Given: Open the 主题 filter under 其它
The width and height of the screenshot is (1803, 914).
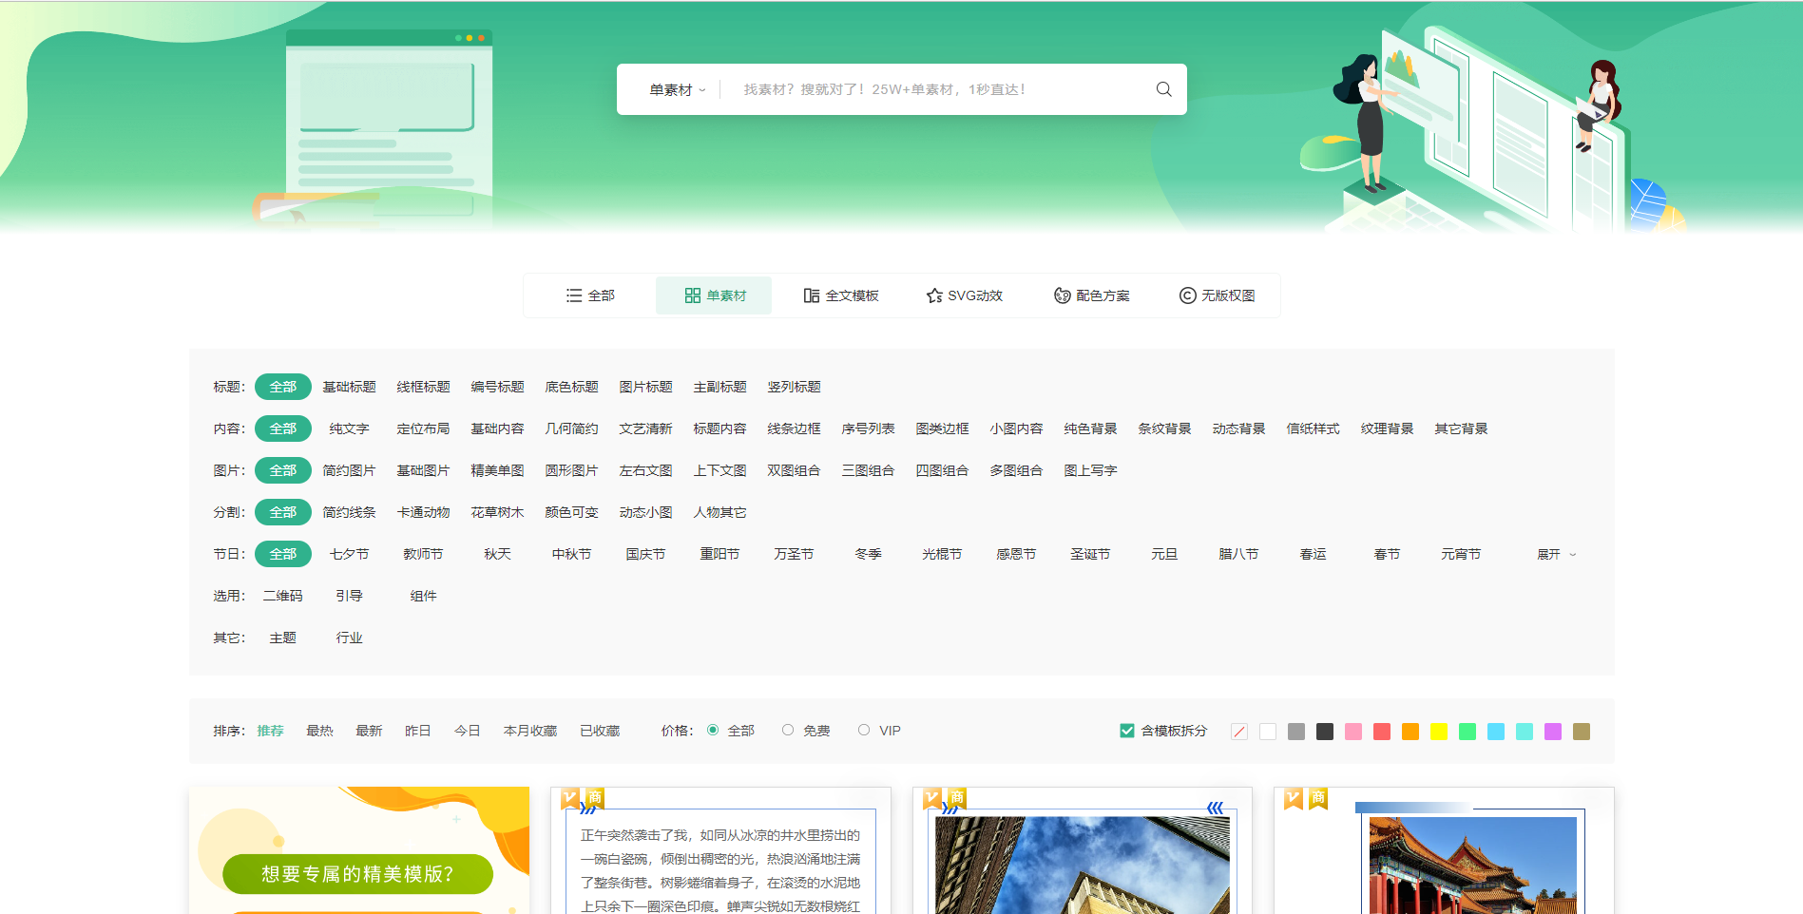Looking at the screenshot, I should coord(282,638).
